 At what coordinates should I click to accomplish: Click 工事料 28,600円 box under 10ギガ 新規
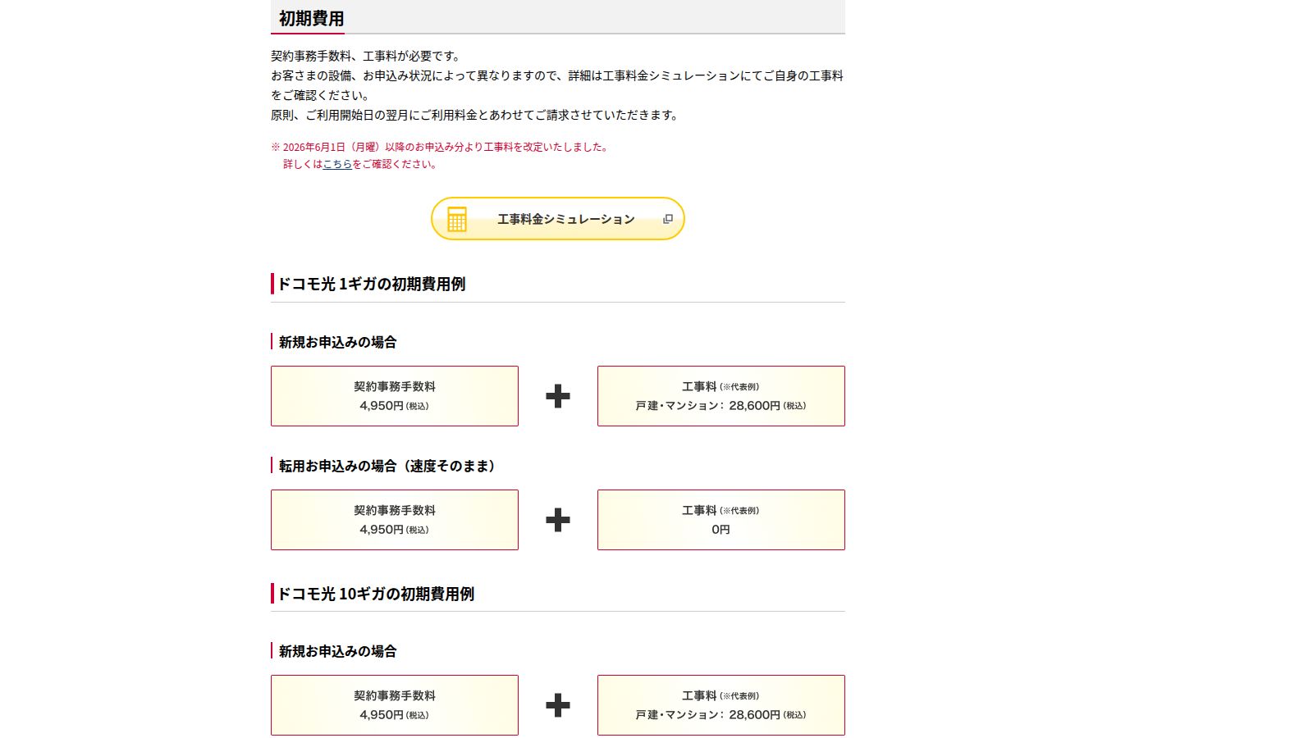tap(721, 705)
